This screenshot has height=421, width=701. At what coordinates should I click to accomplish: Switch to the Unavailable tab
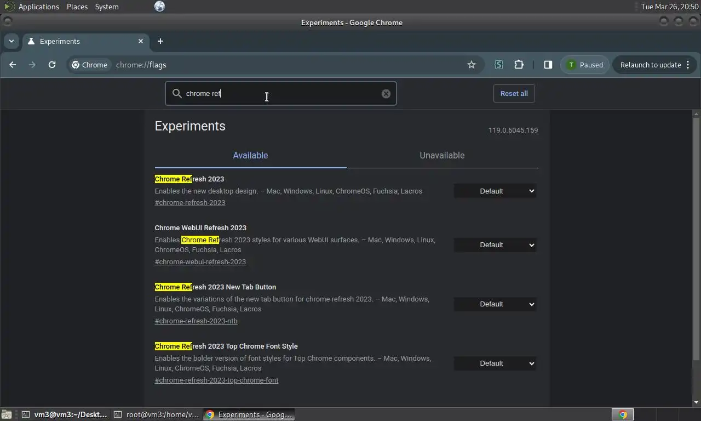pos(442,156)
